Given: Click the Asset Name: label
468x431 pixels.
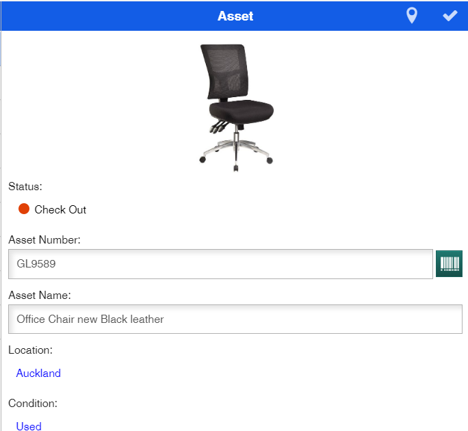Looking at the screenshot, I should (x=40, y=295).
